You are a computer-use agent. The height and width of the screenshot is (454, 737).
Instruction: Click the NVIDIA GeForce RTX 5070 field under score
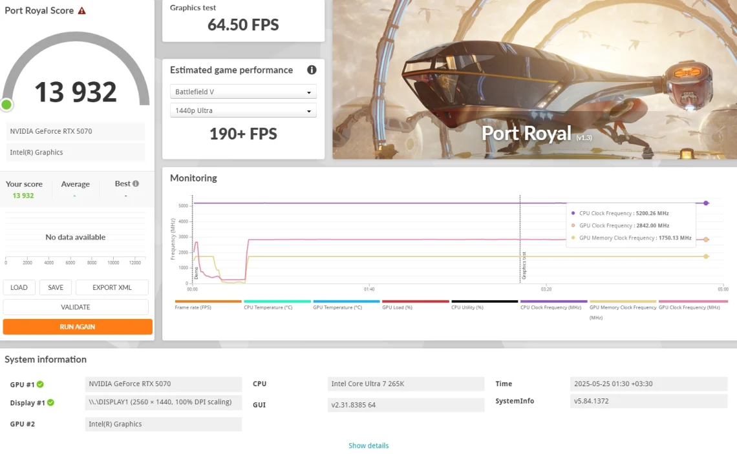click(x=75, y=131)
